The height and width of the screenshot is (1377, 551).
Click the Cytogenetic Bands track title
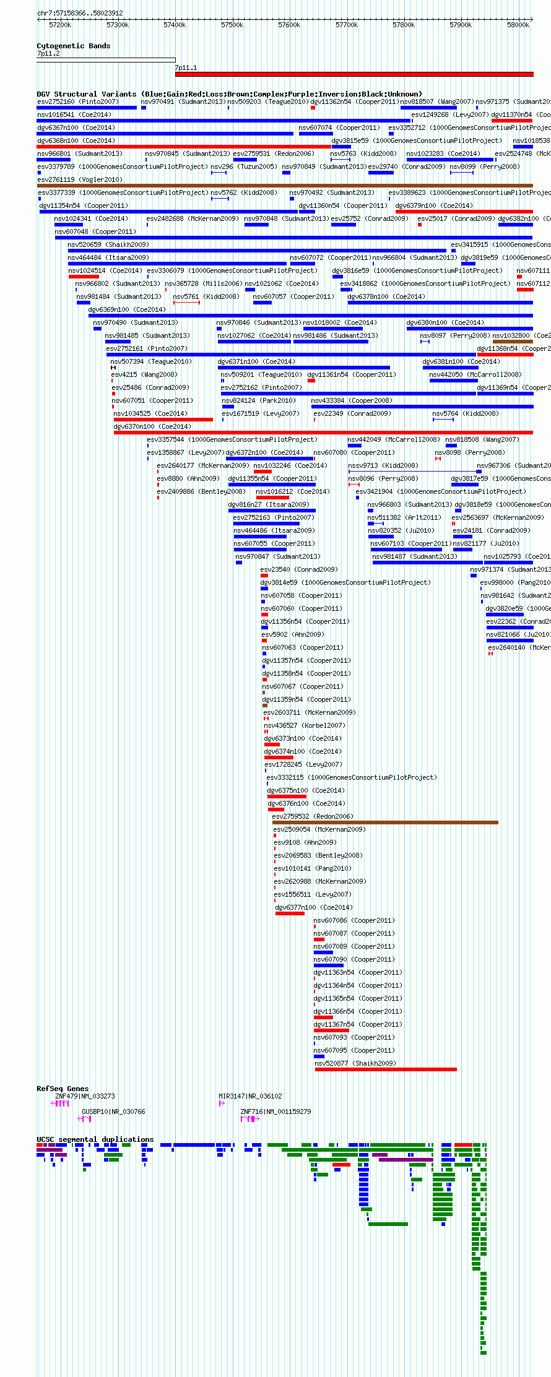(73, 46)
